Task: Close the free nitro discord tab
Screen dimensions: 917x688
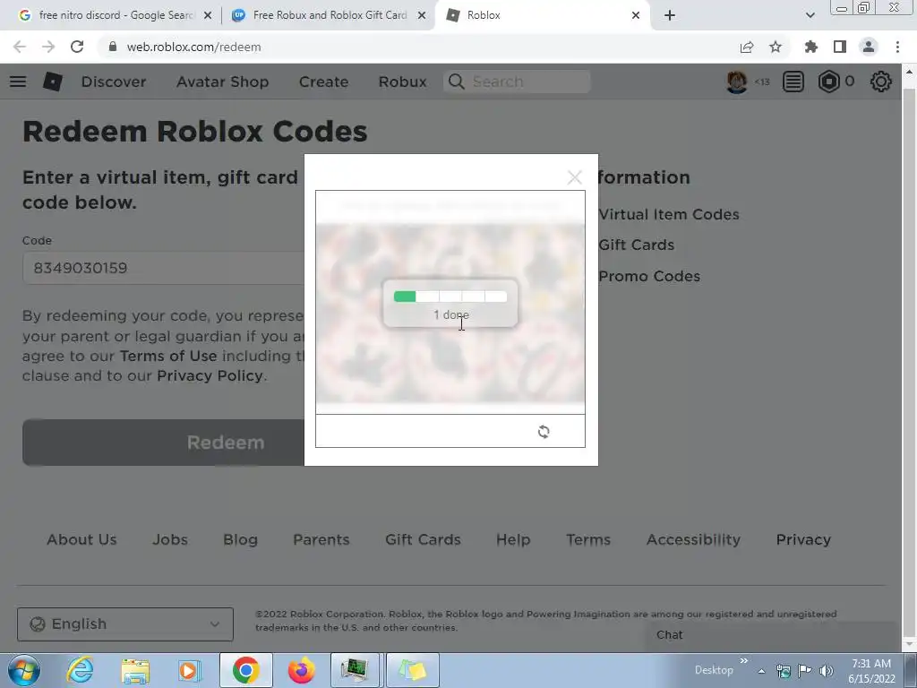Action: pyautogui.click(x=208, y=15)
